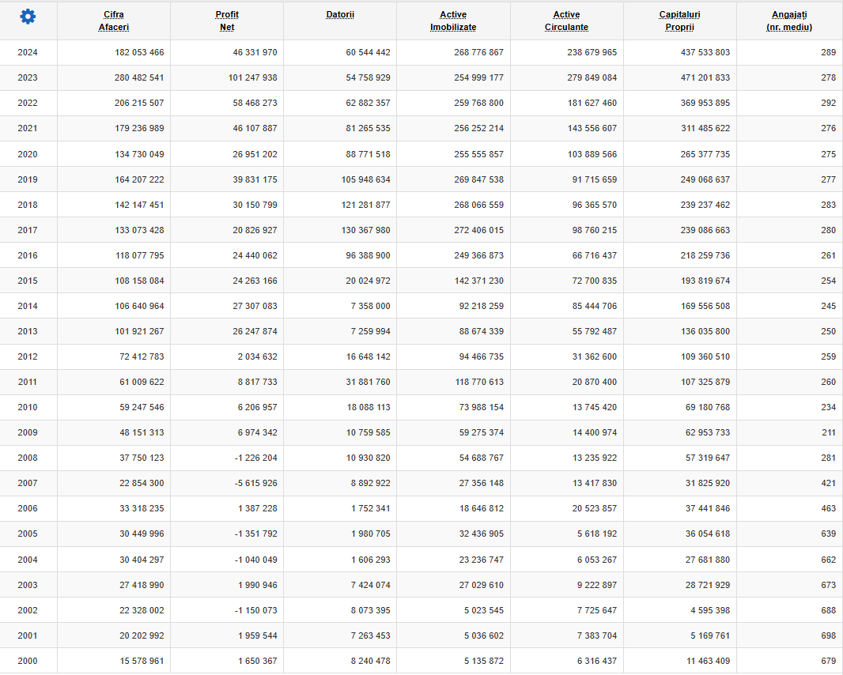The height and width of the screenshot is (675, 843).
Task: Click the 2019 current assets 91 715 659
Action: pyautogui.click(x=595, y=179)
